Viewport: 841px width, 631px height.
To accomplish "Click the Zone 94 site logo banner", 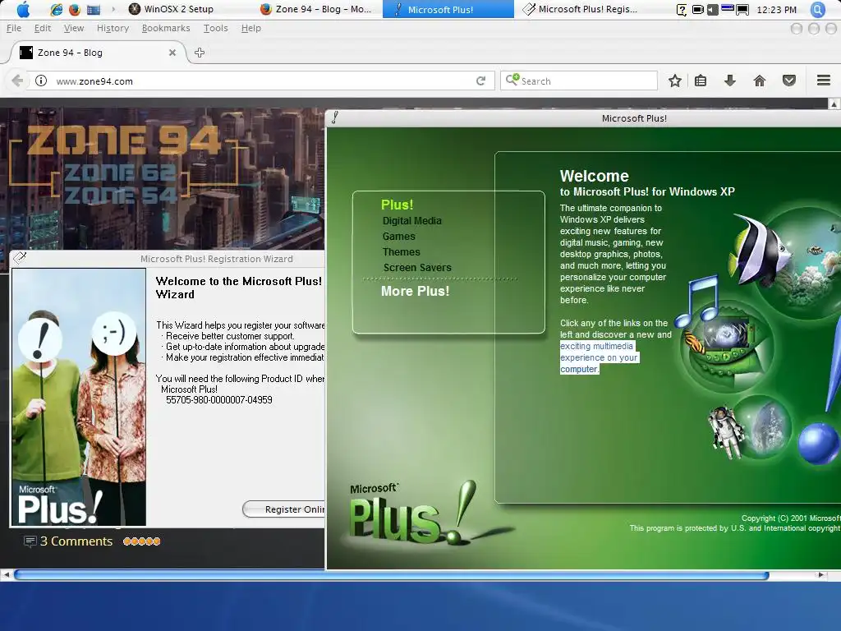I will 124,164.
